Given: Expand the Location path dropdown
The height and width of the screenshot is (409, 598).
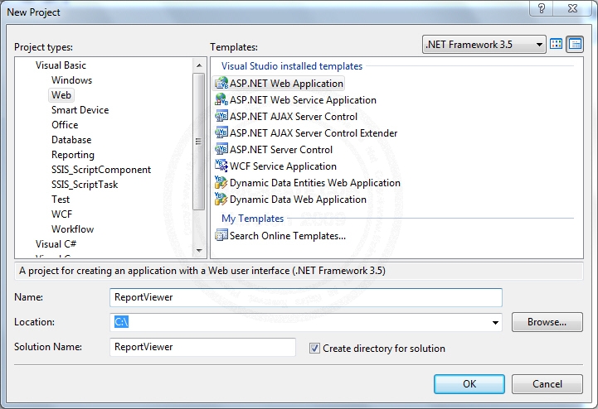Looking at the screenshot, I should 496,322.
